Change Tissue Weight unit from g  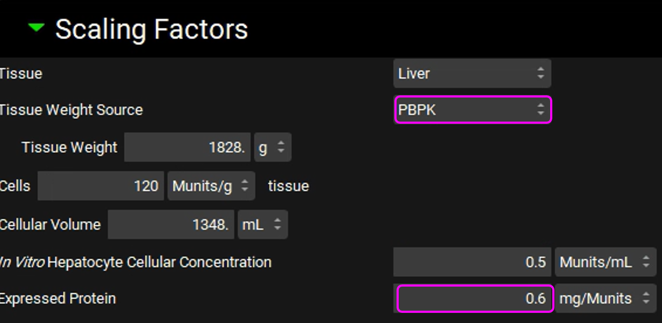272,148
